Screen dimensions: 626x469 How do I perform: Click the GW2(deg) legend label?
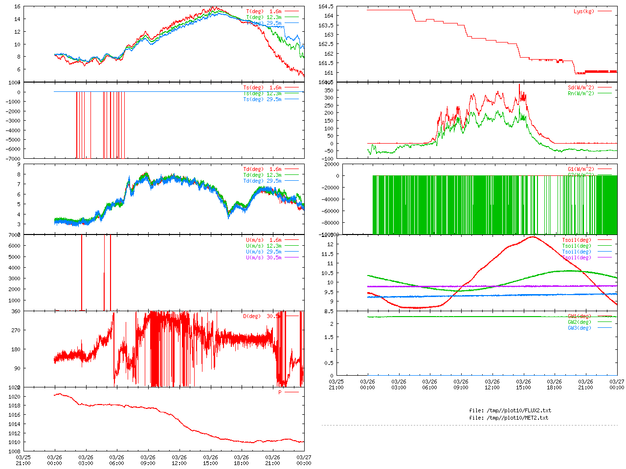579,322
